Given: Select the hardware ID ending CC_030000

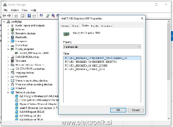Looking at the screenshot, I should coord(86,66).
